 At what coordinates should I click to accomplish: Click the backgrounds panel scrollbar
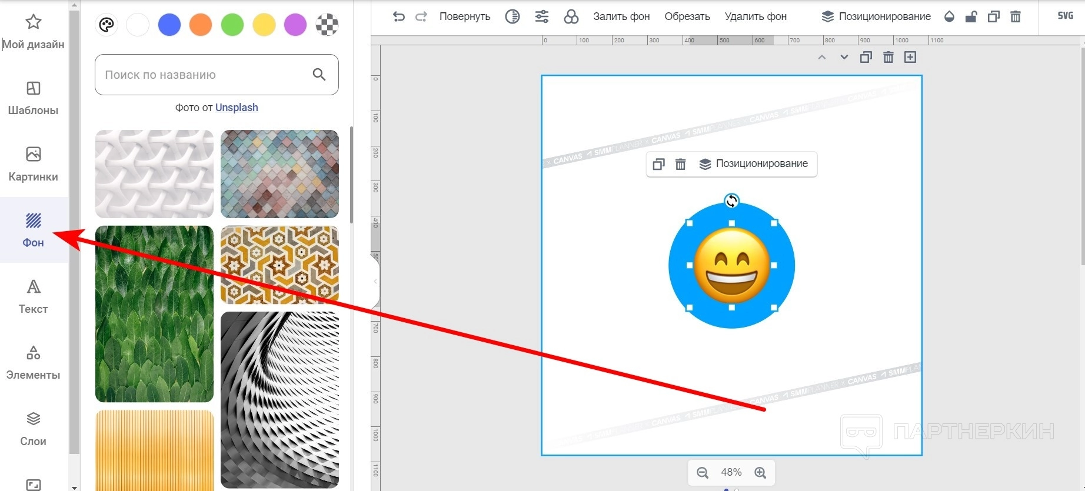coord(351,175)
